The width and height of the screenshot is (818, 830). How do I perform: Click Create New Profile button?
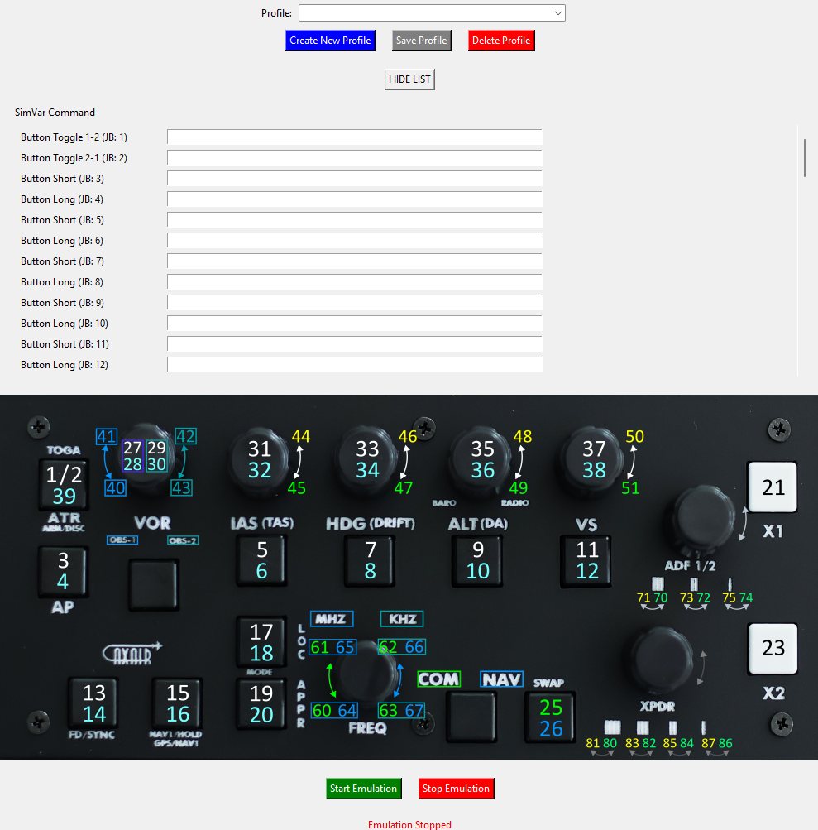click(330, 41)
